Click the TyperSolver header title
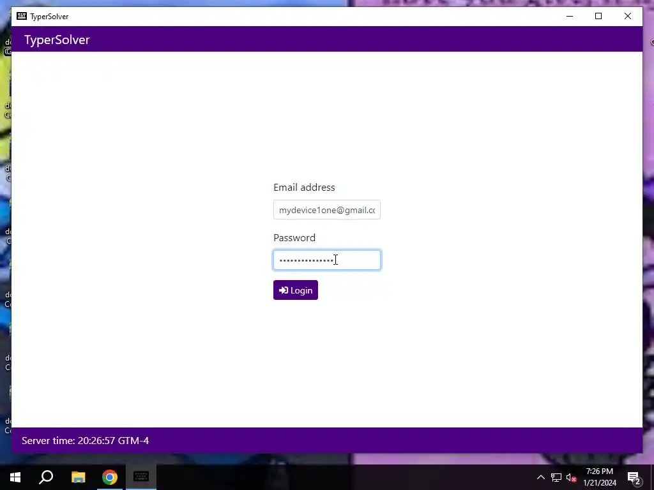The height and width of the screenshot is (490, 654). coord(57,40)
